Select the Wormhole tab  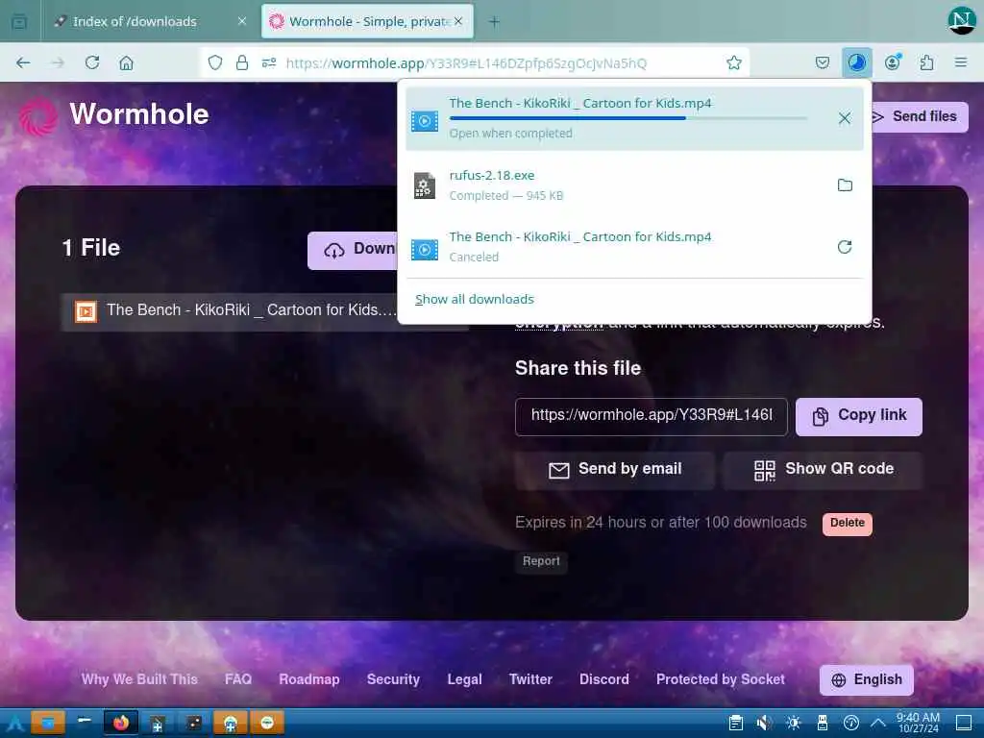[x=367, y=22]
